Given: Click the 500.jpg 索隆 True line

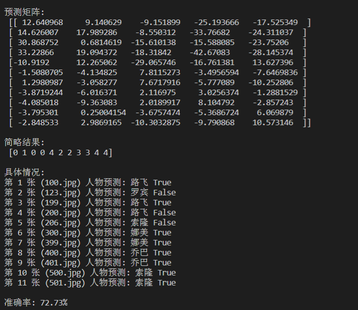Looking at the screenshot, I should pyautogui.click(x=90, y=273).
